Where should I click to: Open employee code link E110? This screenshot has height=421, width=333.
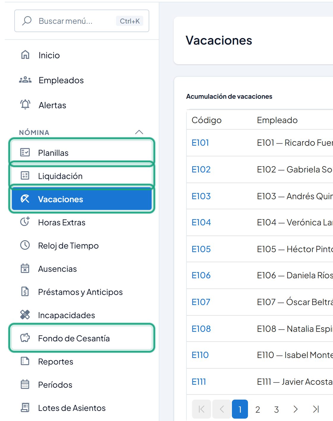point(200,355)
